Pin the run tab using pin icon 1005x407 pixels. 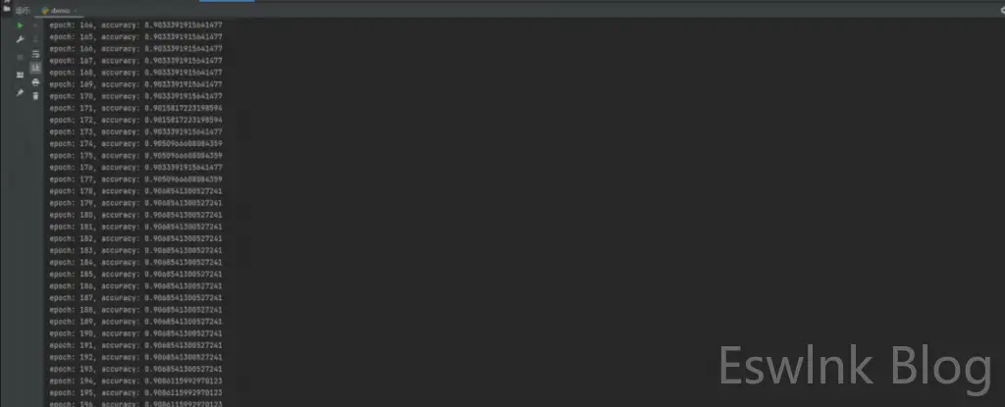20,93
